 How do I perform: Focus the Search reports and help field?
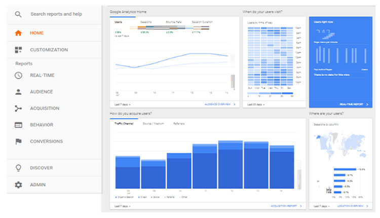[x=56, y=14]
